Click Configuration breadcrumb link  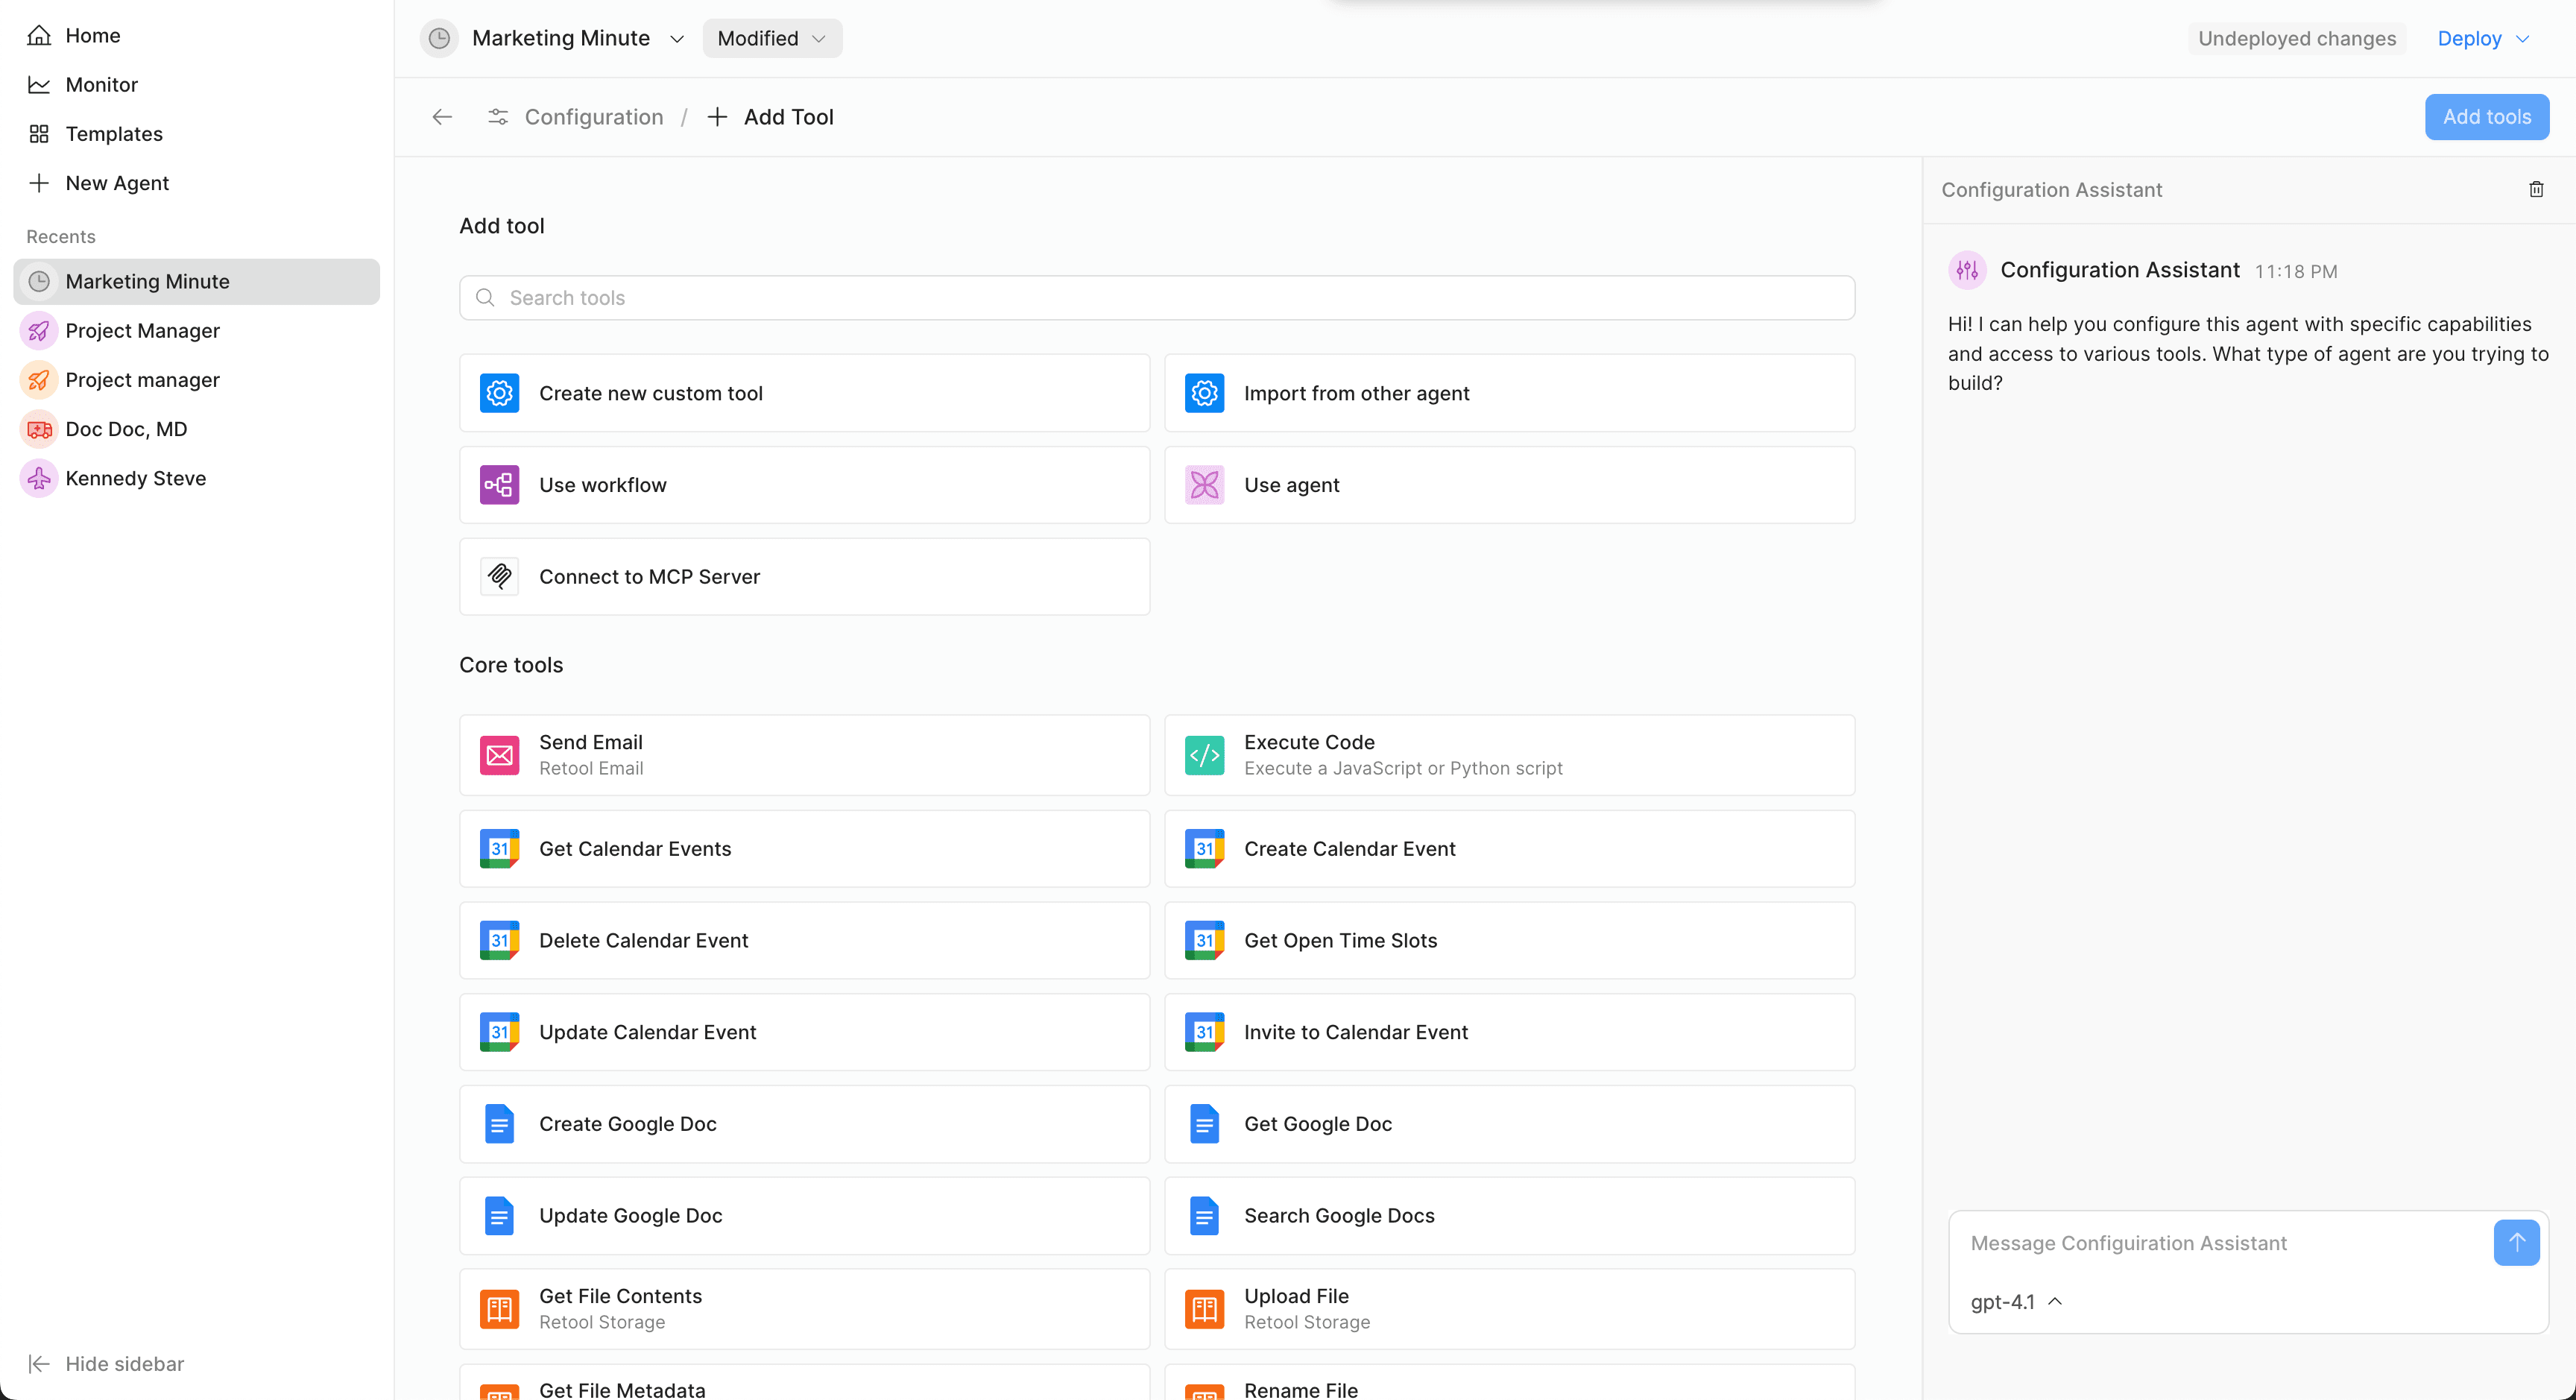tap(593, 117)
